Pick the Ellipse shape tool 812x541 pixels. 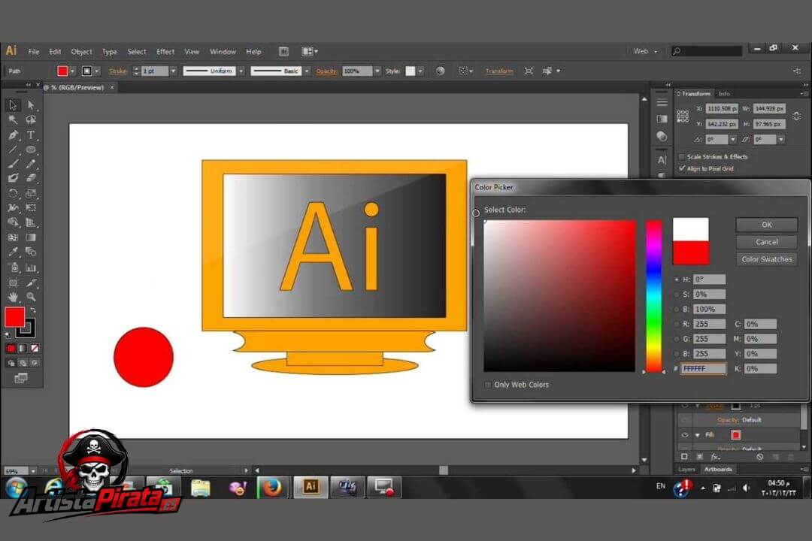[x=31, y=150]
